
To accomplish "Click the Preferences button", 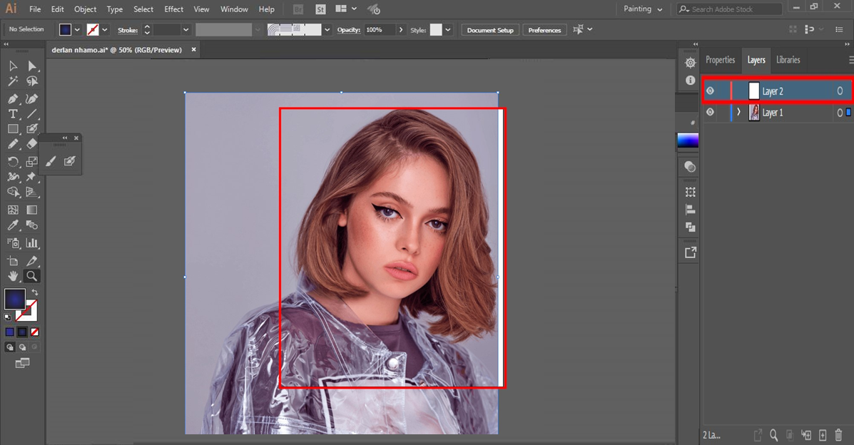I will pyautogui.click(x=544, y=30).
